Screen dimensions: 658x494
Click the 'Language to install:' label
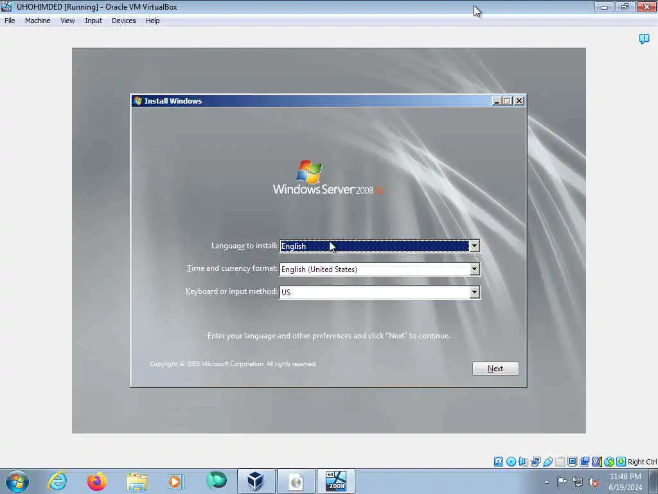[244, 246]
